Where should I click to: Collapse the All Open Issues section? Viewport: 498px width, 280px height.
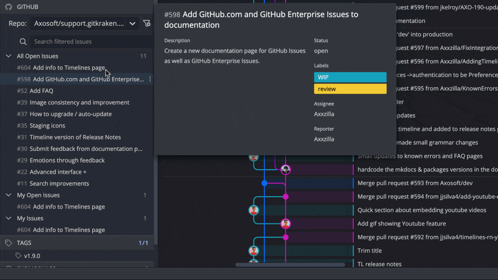click(8, 56)
